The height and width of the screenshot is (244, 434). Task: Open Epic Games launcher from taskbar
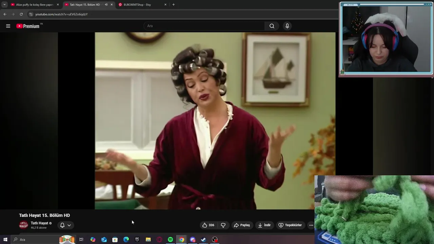coord(137,240)
